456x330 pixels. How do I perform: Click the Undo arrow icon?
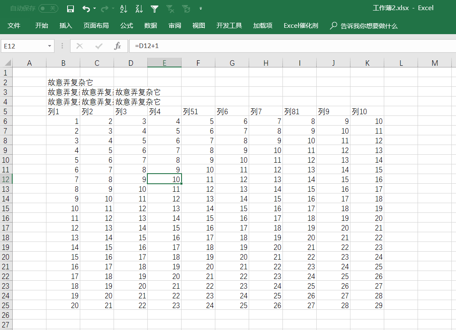pyautogui.click(x=86, y=9)
